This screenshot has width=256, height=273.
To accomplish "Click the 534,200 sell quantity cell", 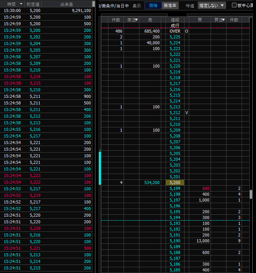I will pyautogui.click(x=150, y=183).
